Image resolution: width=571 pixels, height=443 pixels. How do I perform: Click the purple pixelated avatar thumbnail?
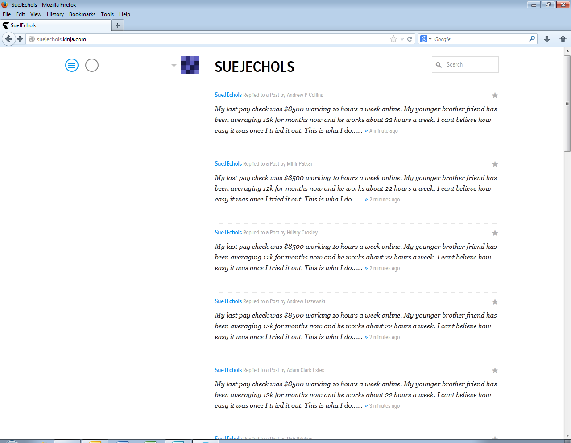(x=190, y=65)
